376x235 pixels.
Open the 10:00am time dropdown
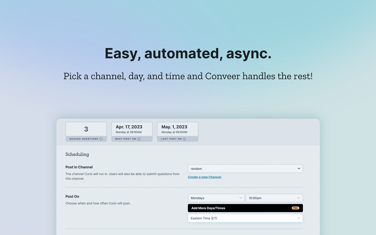point(274,198)
